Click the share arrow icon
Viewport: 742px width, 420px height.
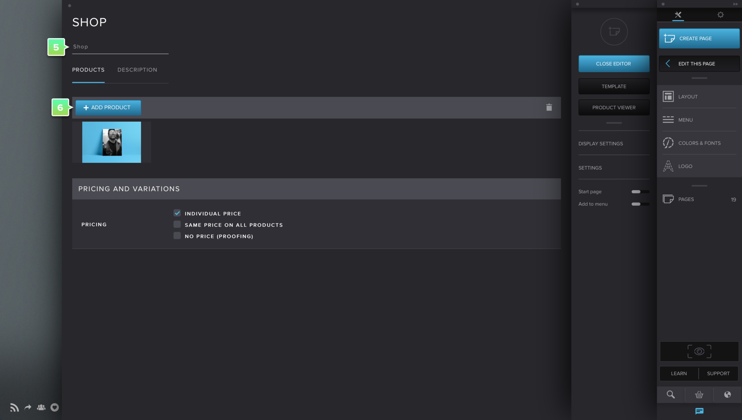28,407
